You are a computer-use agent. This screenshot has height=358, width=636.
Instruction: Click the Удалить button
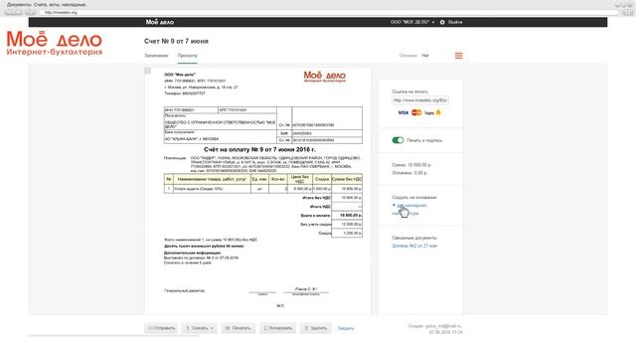[316, 328]
